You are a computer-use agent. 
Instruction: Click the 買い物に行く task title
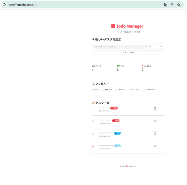pos(104,108)
